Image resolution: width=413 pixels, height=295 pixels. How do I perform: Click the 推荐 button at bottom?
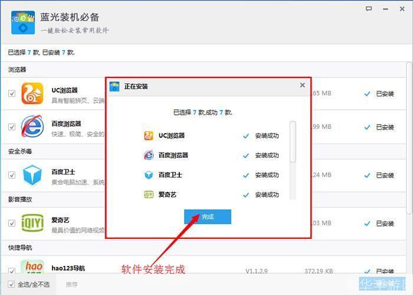pyautogui.click(x=71, y=284)
